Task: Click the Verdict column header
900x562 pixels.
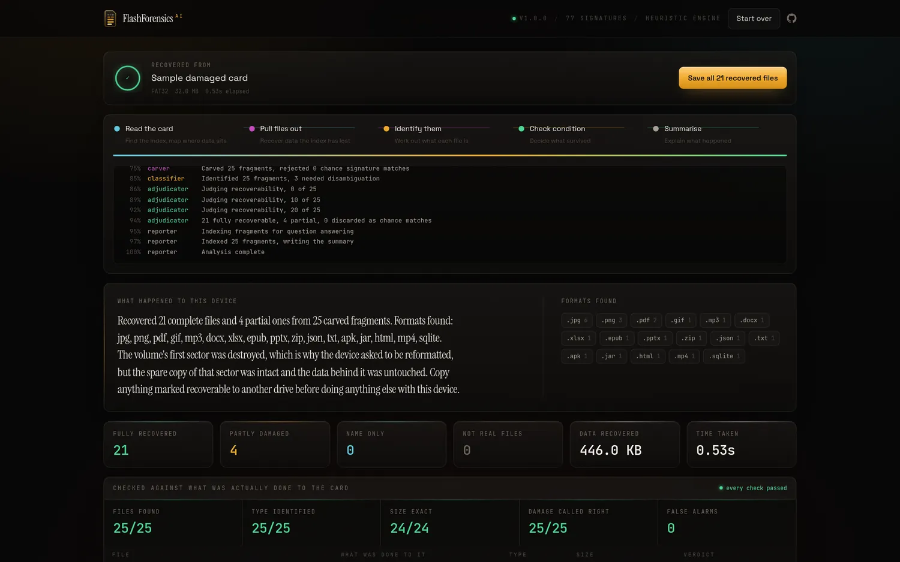Action: (x=699, y=555)
